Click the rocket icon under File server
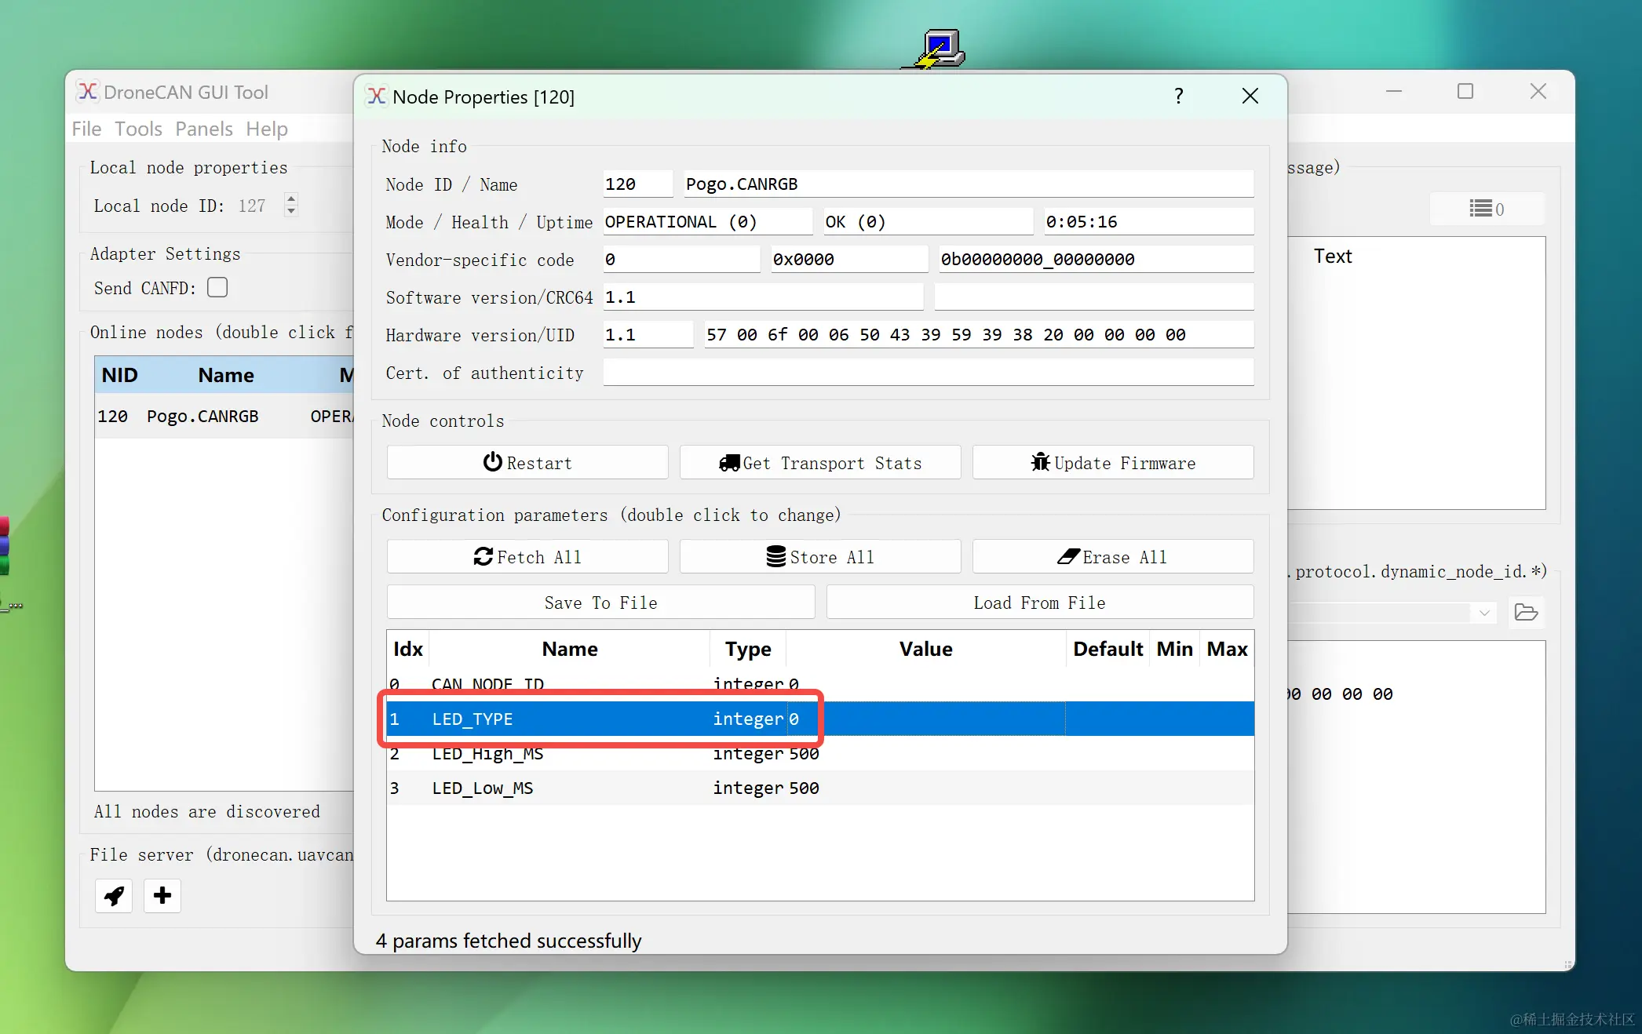 [x=114, y=895]
